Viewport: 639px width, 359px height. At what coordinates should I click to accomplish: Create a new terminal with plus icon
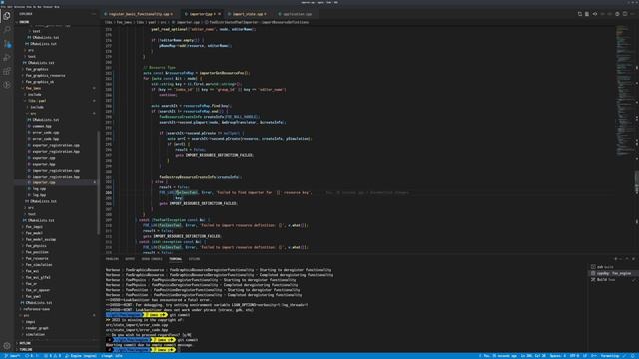(x=615, y=259)
